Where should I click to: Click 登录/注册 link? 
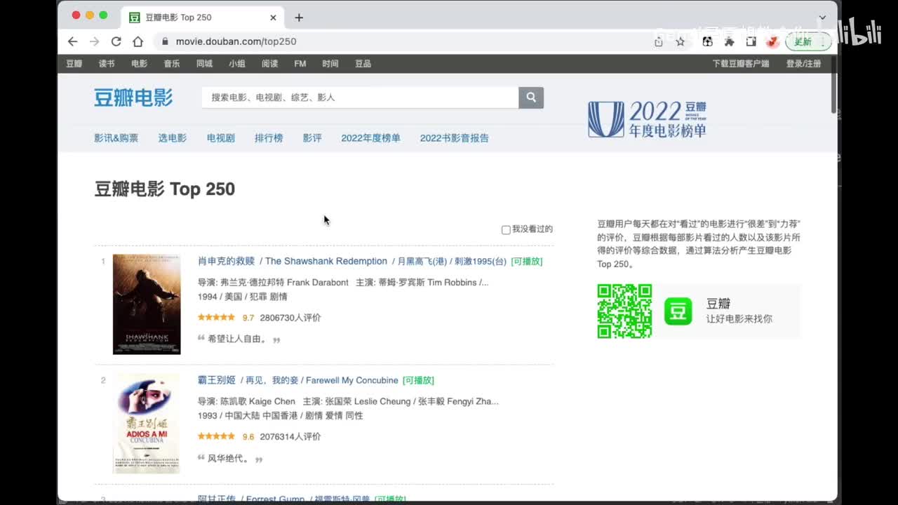803,64
